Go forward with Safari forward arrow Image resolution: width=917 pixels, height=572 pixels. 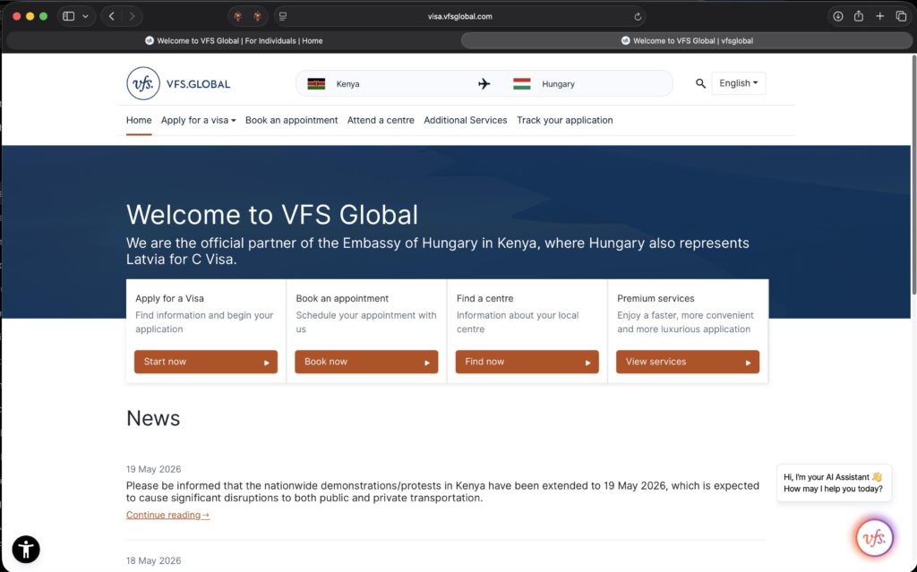[133, 16]
